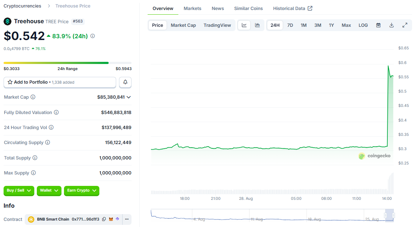
Task: Click the $0.542 current price
Action: click(24, 36)
